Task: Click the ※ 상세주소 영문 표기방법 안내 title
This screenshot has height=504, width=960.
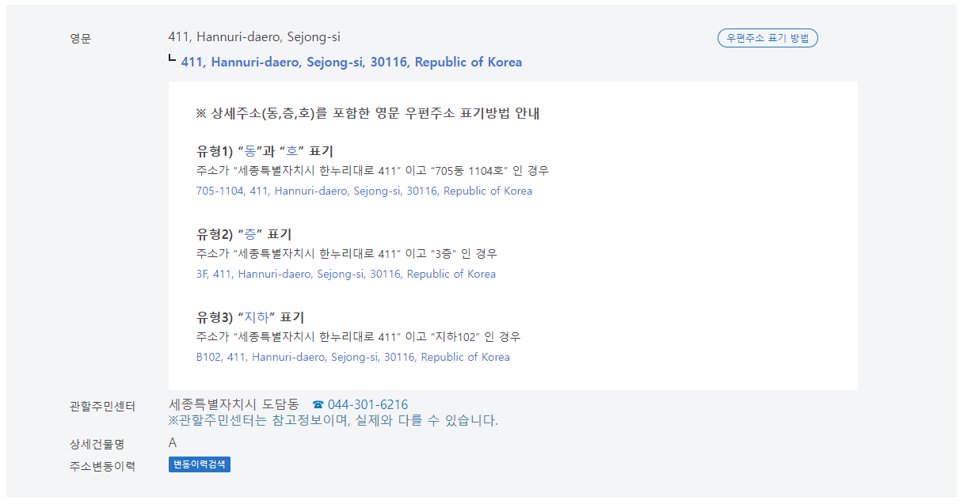Action: point(368,113)
